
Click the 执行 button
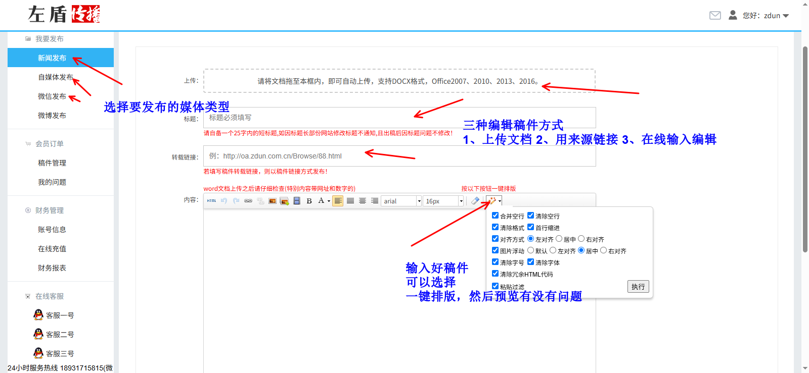(638, 287)
